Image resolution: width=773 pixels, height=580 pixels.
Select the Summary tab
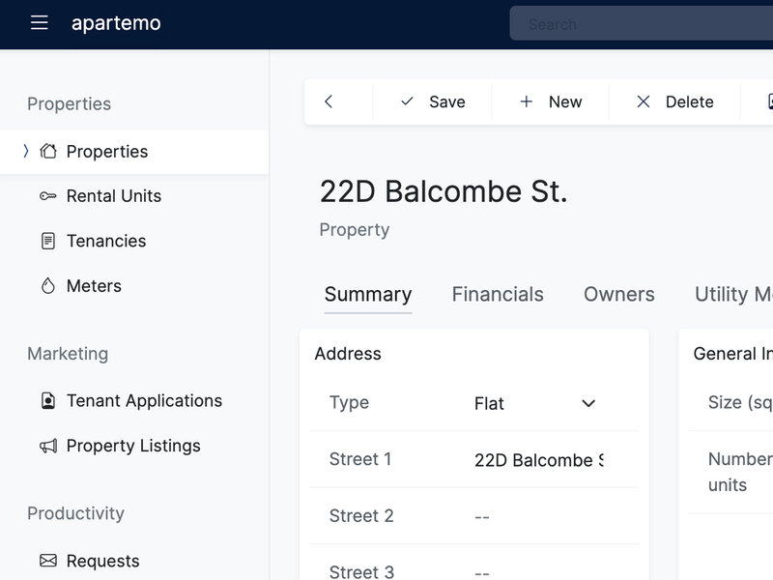(368, 294)
